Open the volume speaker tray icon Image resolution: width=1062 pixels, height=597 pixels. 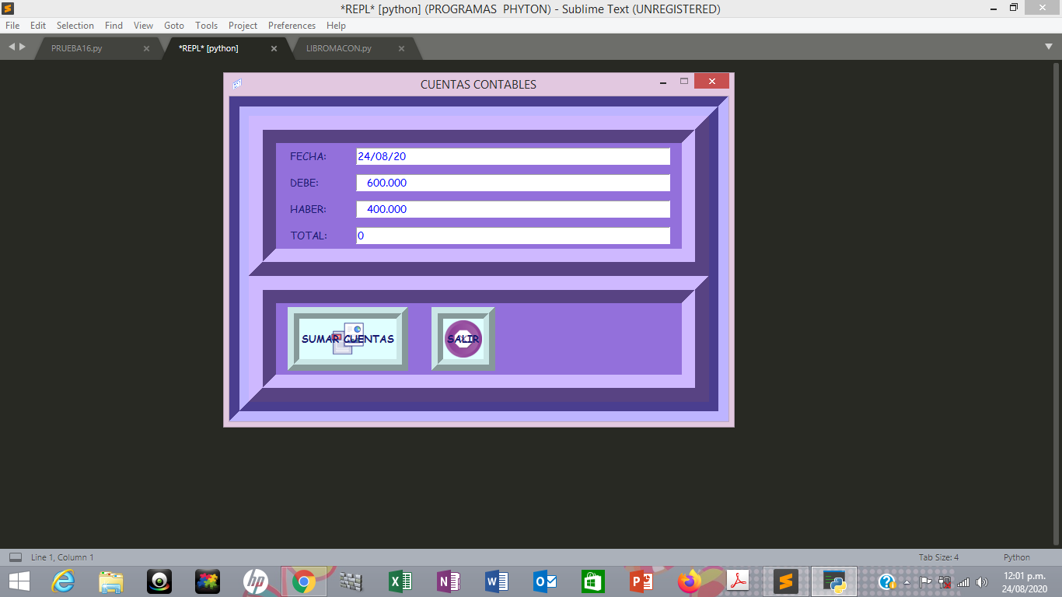tap(982, 582)
